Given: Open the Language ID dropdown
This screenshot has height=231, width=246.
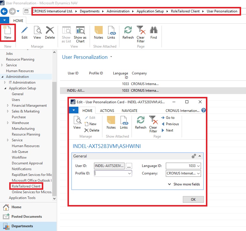Looking at the screenshot, I should coord(198,166).
